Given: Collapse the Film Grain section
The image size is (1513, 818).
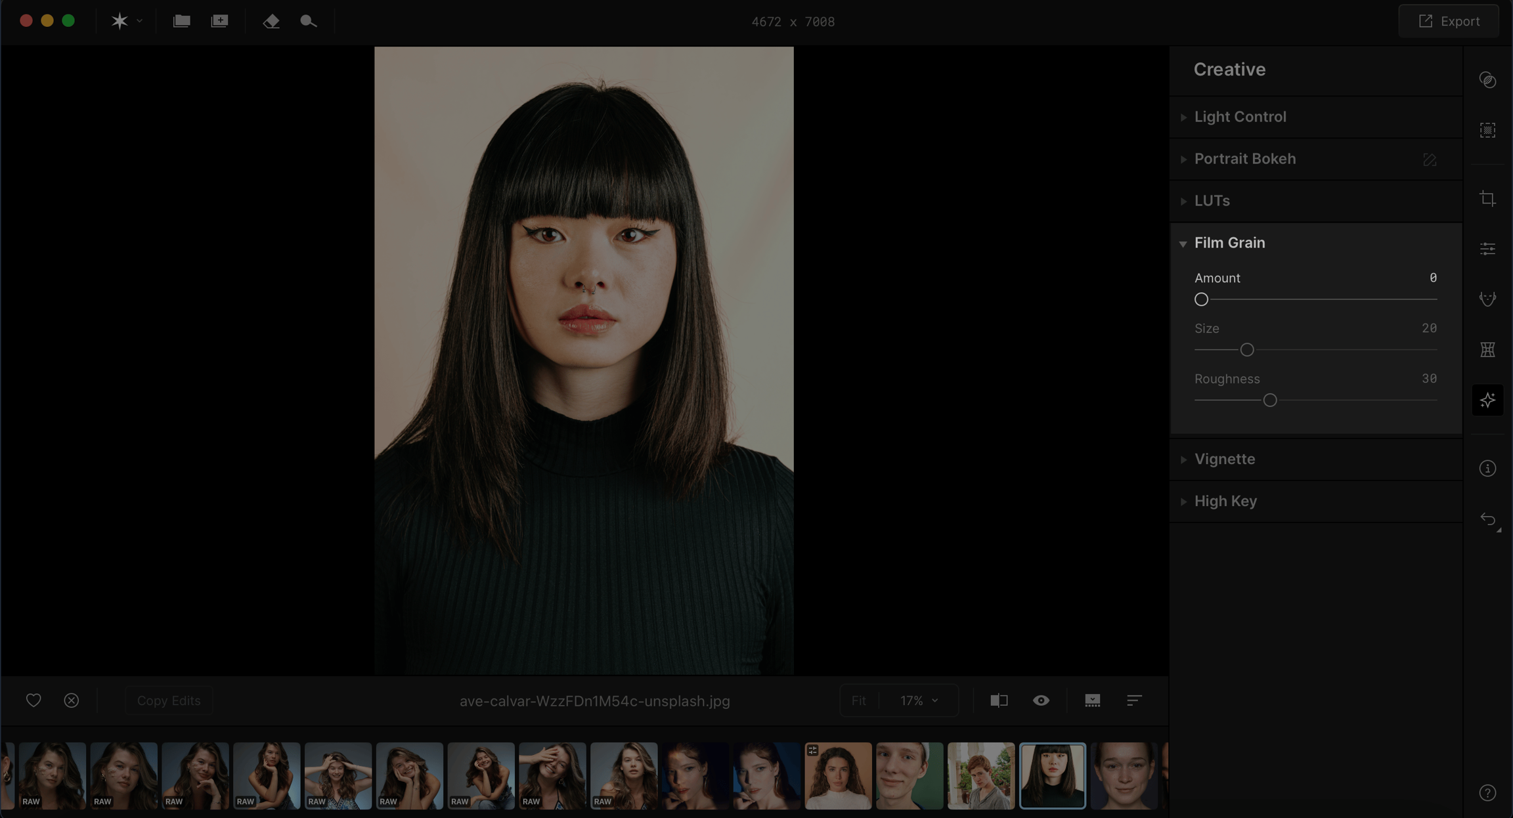Looking at the screenshot, I should tap(1229, 243).
